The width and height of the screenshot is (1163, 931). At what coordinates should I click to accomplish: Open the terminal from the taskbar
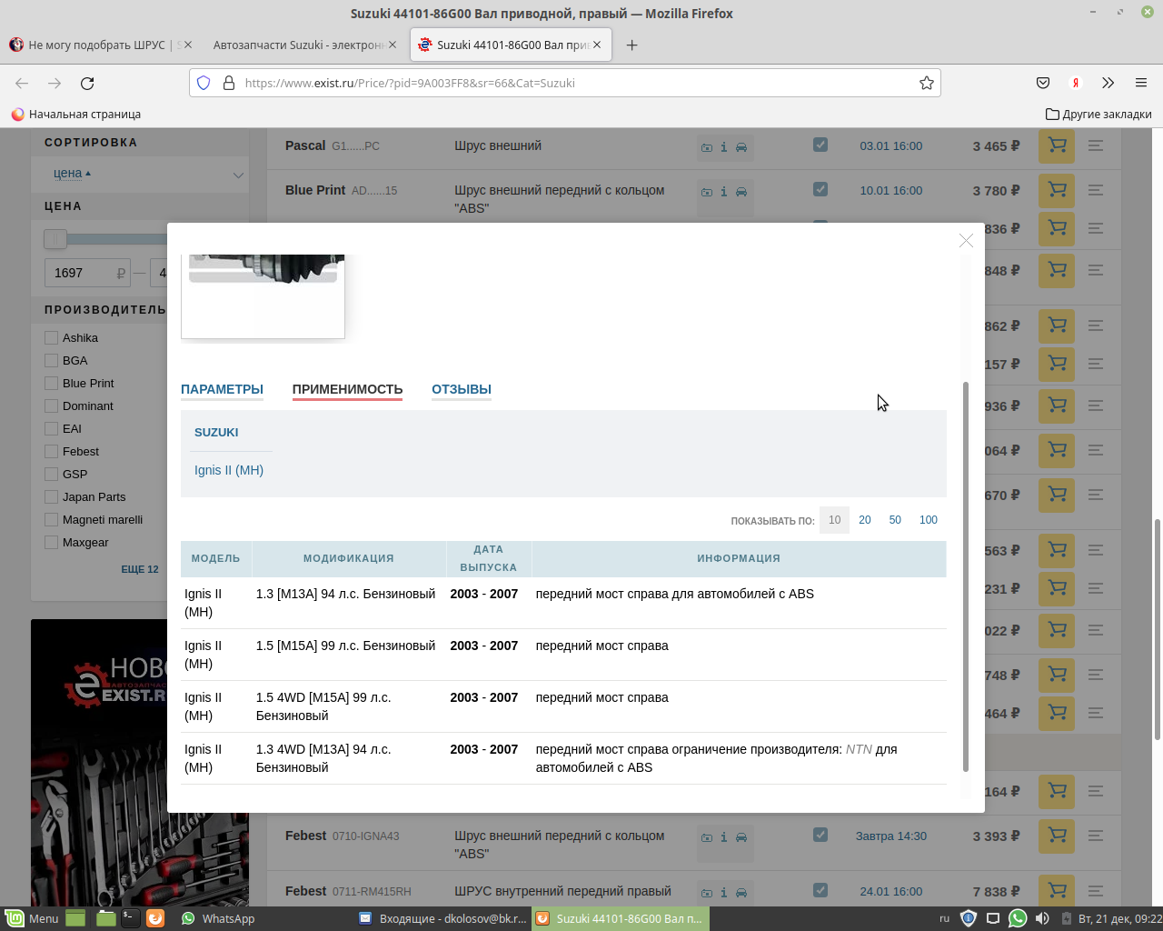click(x=131, y=918)
